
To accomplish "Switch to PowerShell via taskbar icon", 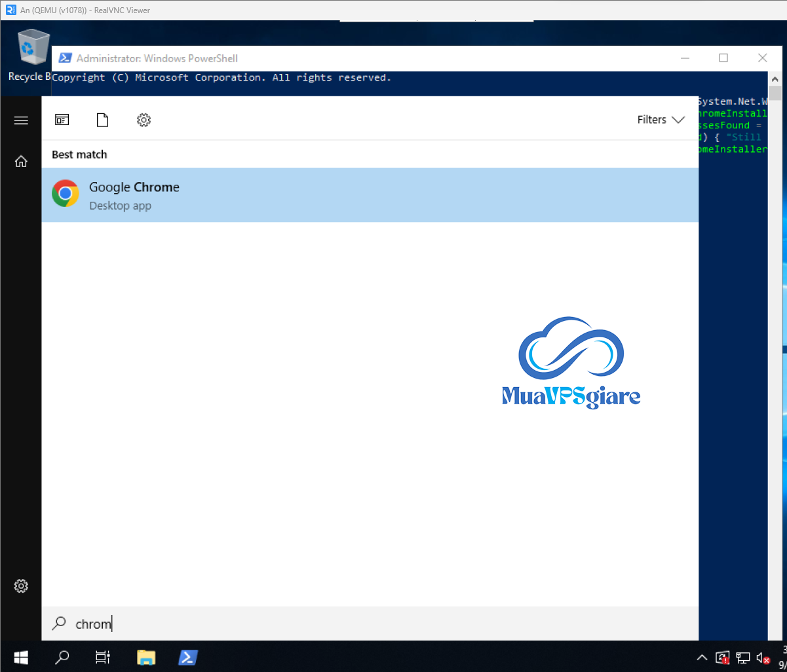I will click(x=188, y=657).
